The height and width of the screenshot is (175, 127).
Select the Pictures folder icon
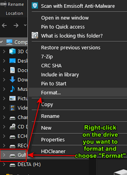12,98
